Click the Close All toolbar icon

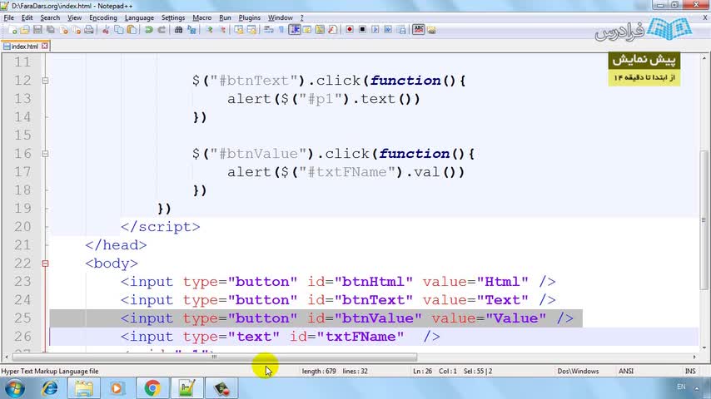77,30
